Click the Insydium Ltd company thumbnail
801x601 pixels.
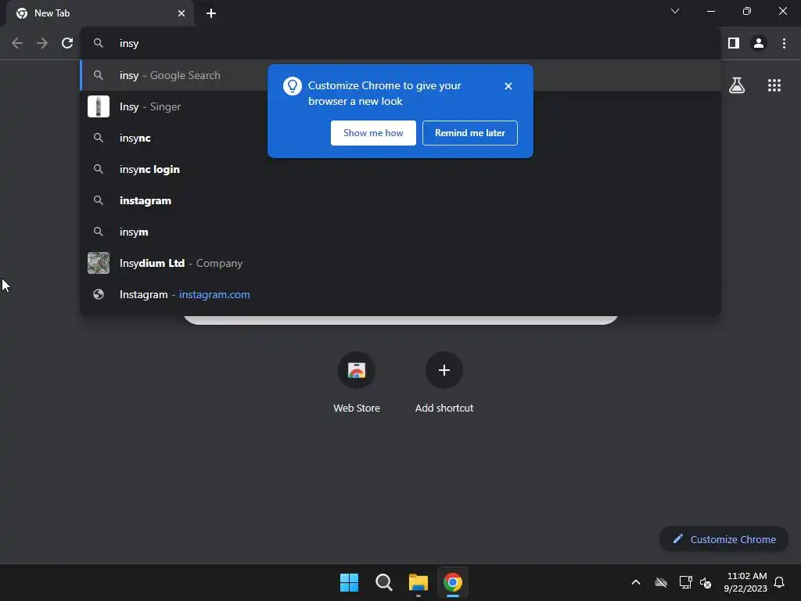99,263
